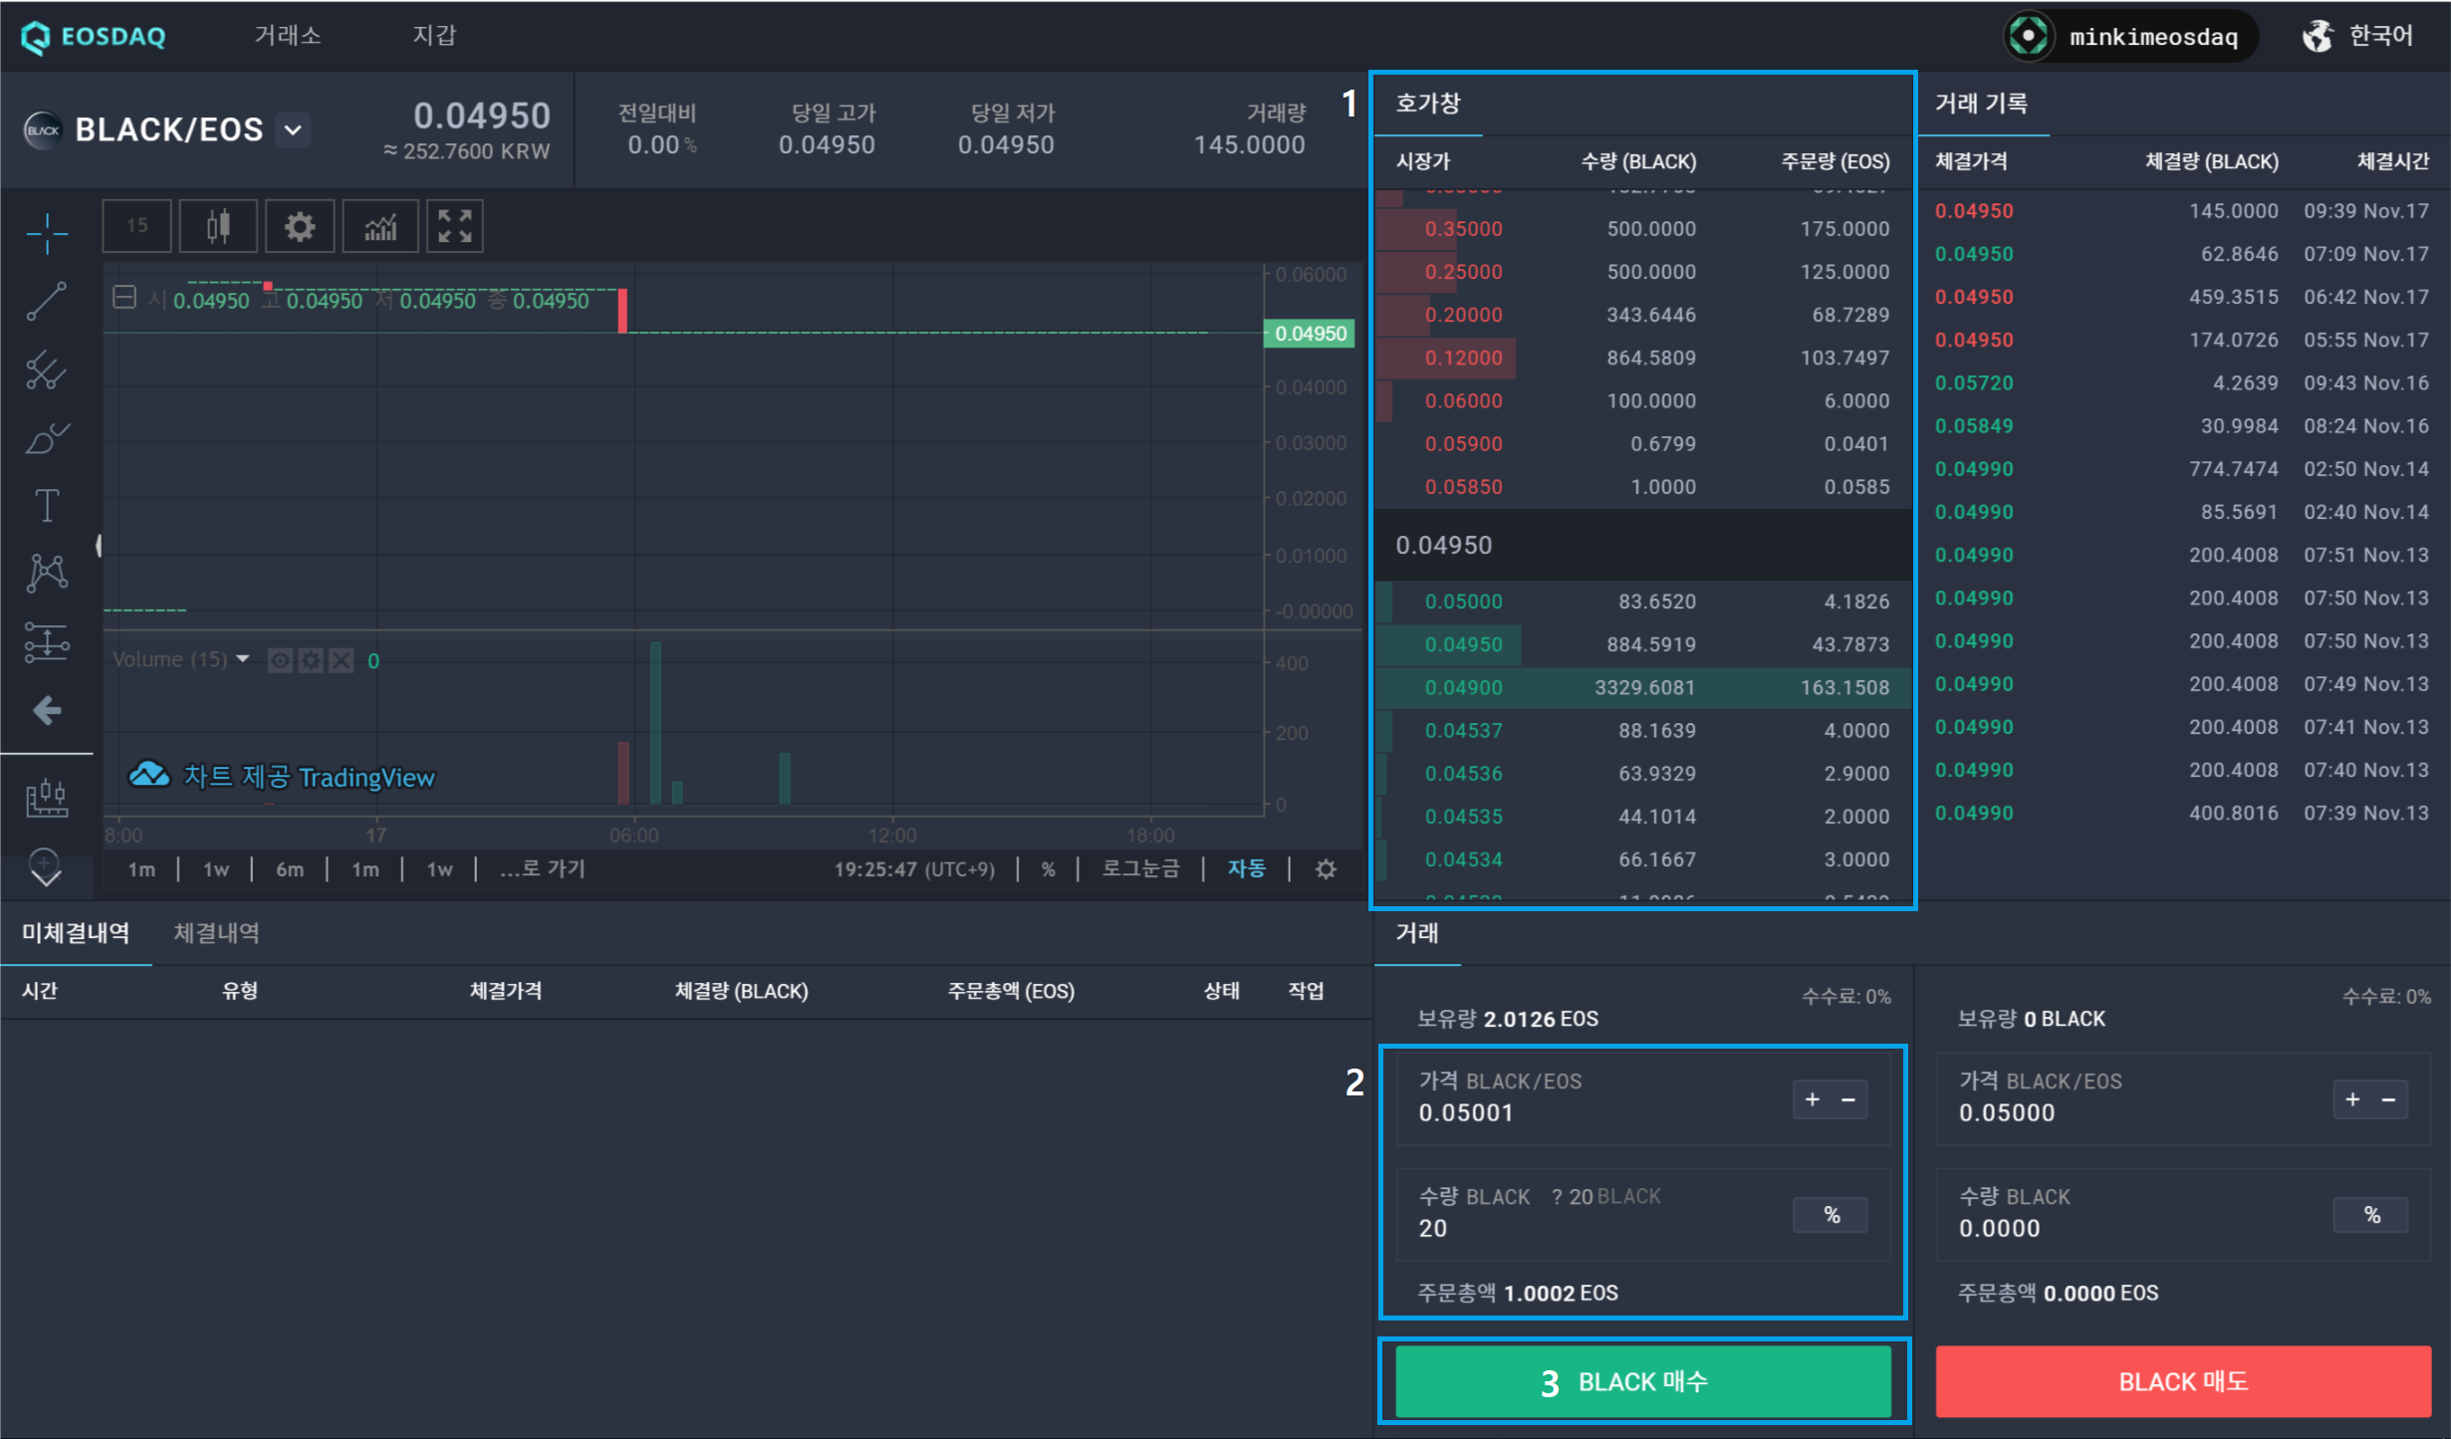The width and height of the screenshot is (2451, 1439).
Task: Switch to the 체결내역 tab
Action: click(x=216, y=933)
